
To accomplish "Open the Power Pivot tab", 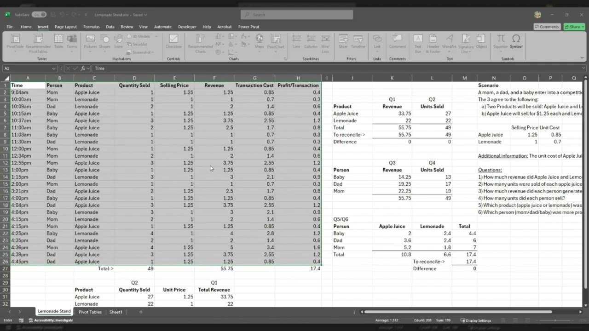I will tap(249, 27).
